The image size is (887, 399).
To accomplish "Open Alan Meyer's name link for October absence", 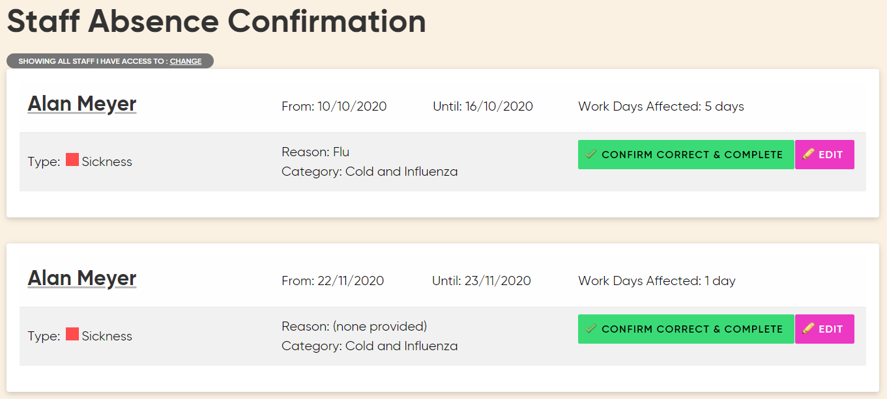I will tap(82, 104).
